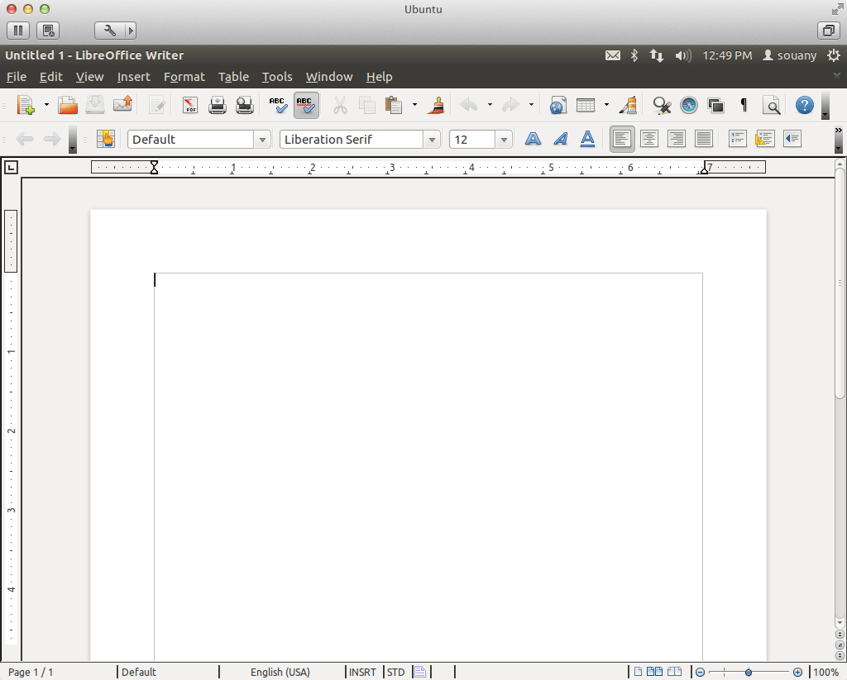Create a new document with New icon
This screenshot has height=680, width=847.
click(26, 105)
